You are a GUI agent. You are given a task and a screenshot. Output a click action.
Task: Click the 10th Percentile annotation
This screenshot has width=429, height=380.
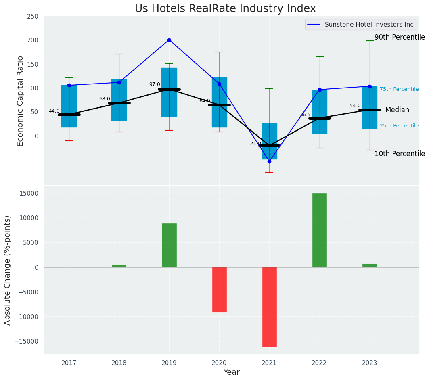coord(399,154)
